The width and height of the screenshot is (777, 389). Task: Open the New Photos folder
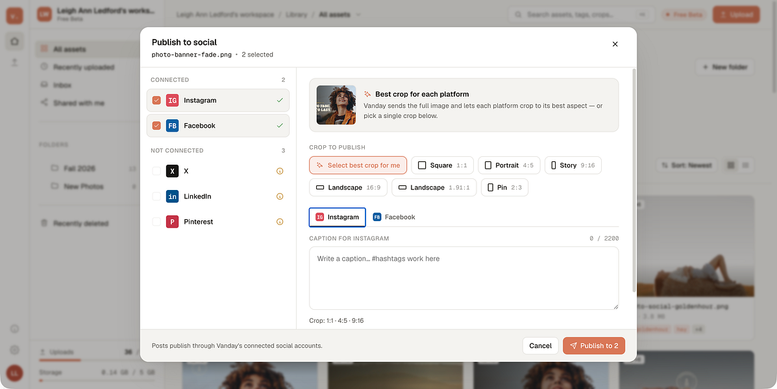click(x=93, y=186)
